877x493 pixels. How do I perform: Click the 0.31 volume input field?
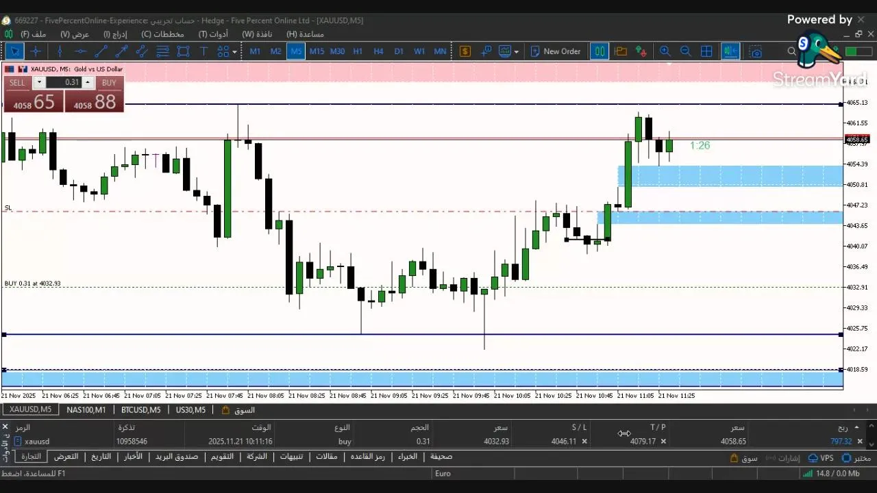click(x=64, y=82)
